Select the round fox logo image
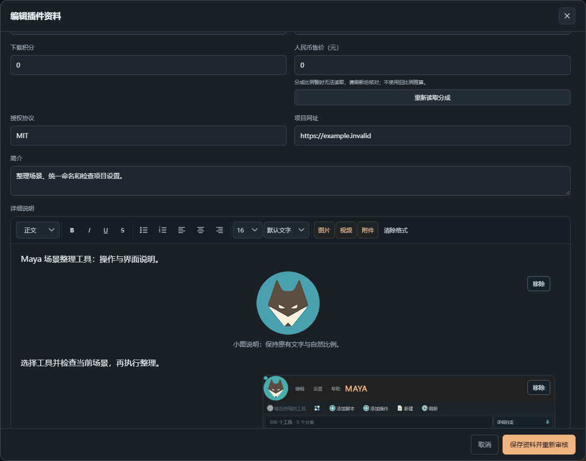 [288, 303]
